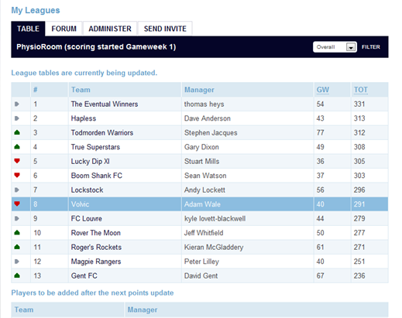Select the TABLE tab
Image resolution: width=402 pixels, height=318 pixels.
click(x=28, y=29)
